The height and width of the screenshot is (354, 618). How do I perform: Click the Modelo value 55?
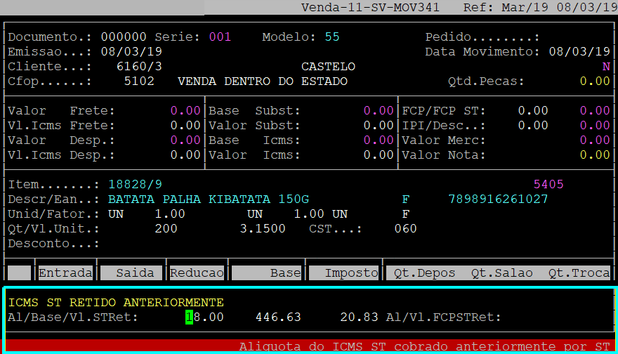(332, 37)
